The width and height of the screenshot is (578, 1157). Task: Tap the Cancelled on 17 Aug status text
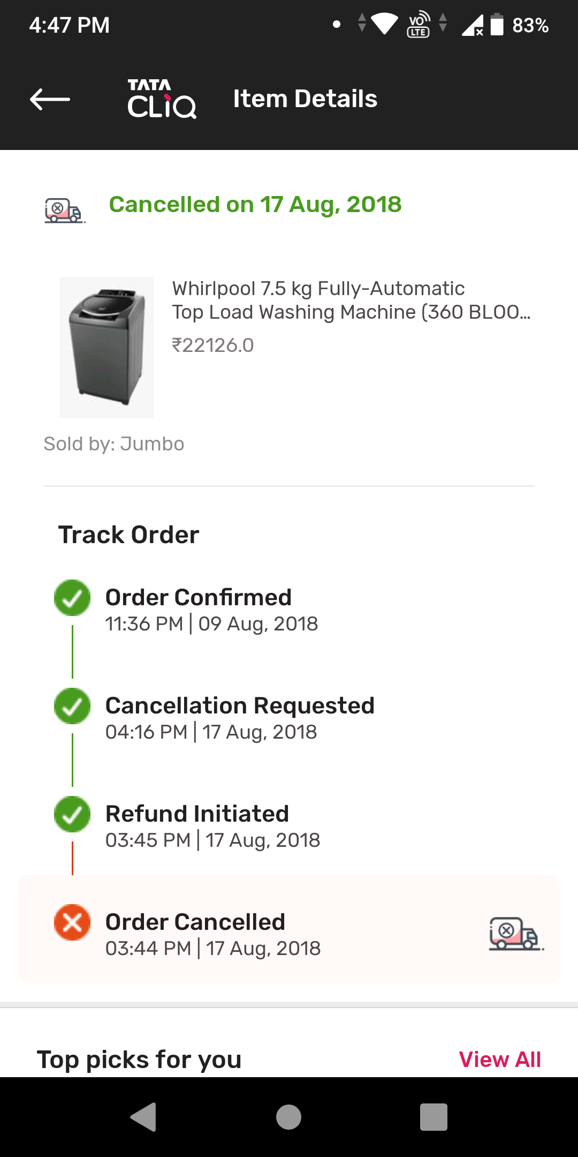coord(255,205)
